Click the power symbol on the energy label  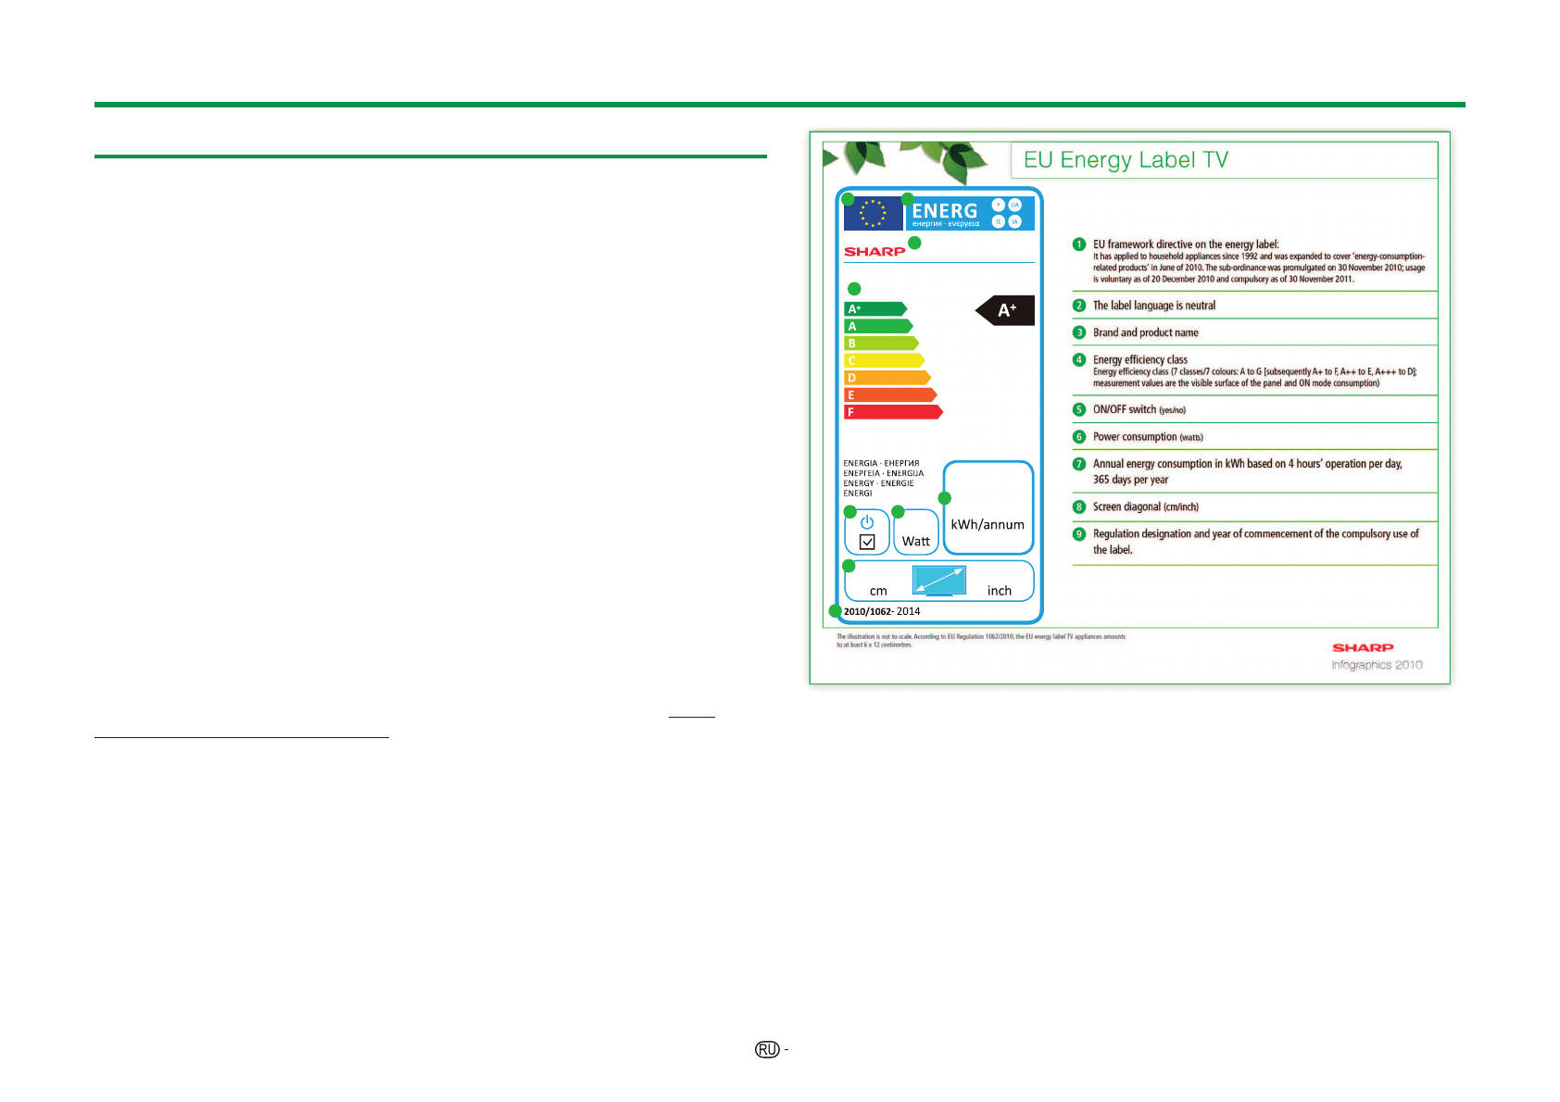coord(867,522)
